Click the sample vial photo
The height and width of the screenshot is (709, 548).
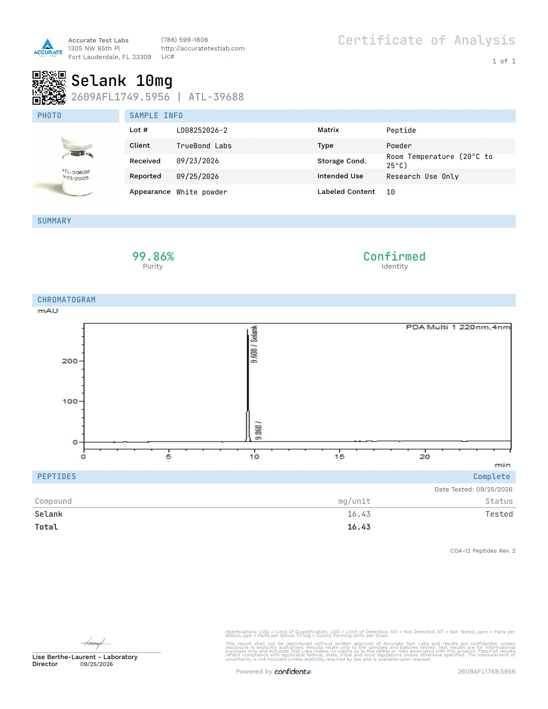coord(77,165)
